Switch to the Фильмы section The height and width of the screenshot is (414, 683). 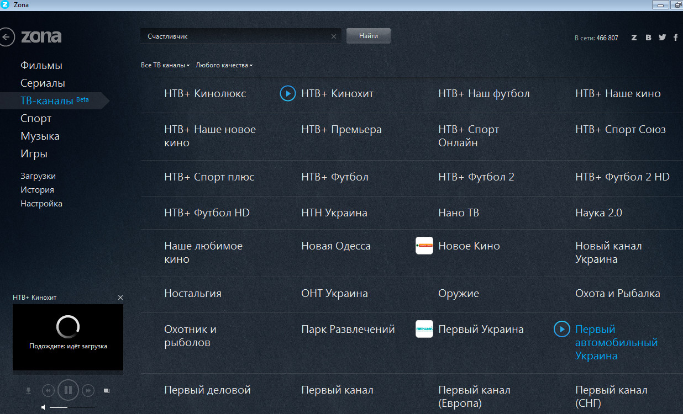pos(41,65)
